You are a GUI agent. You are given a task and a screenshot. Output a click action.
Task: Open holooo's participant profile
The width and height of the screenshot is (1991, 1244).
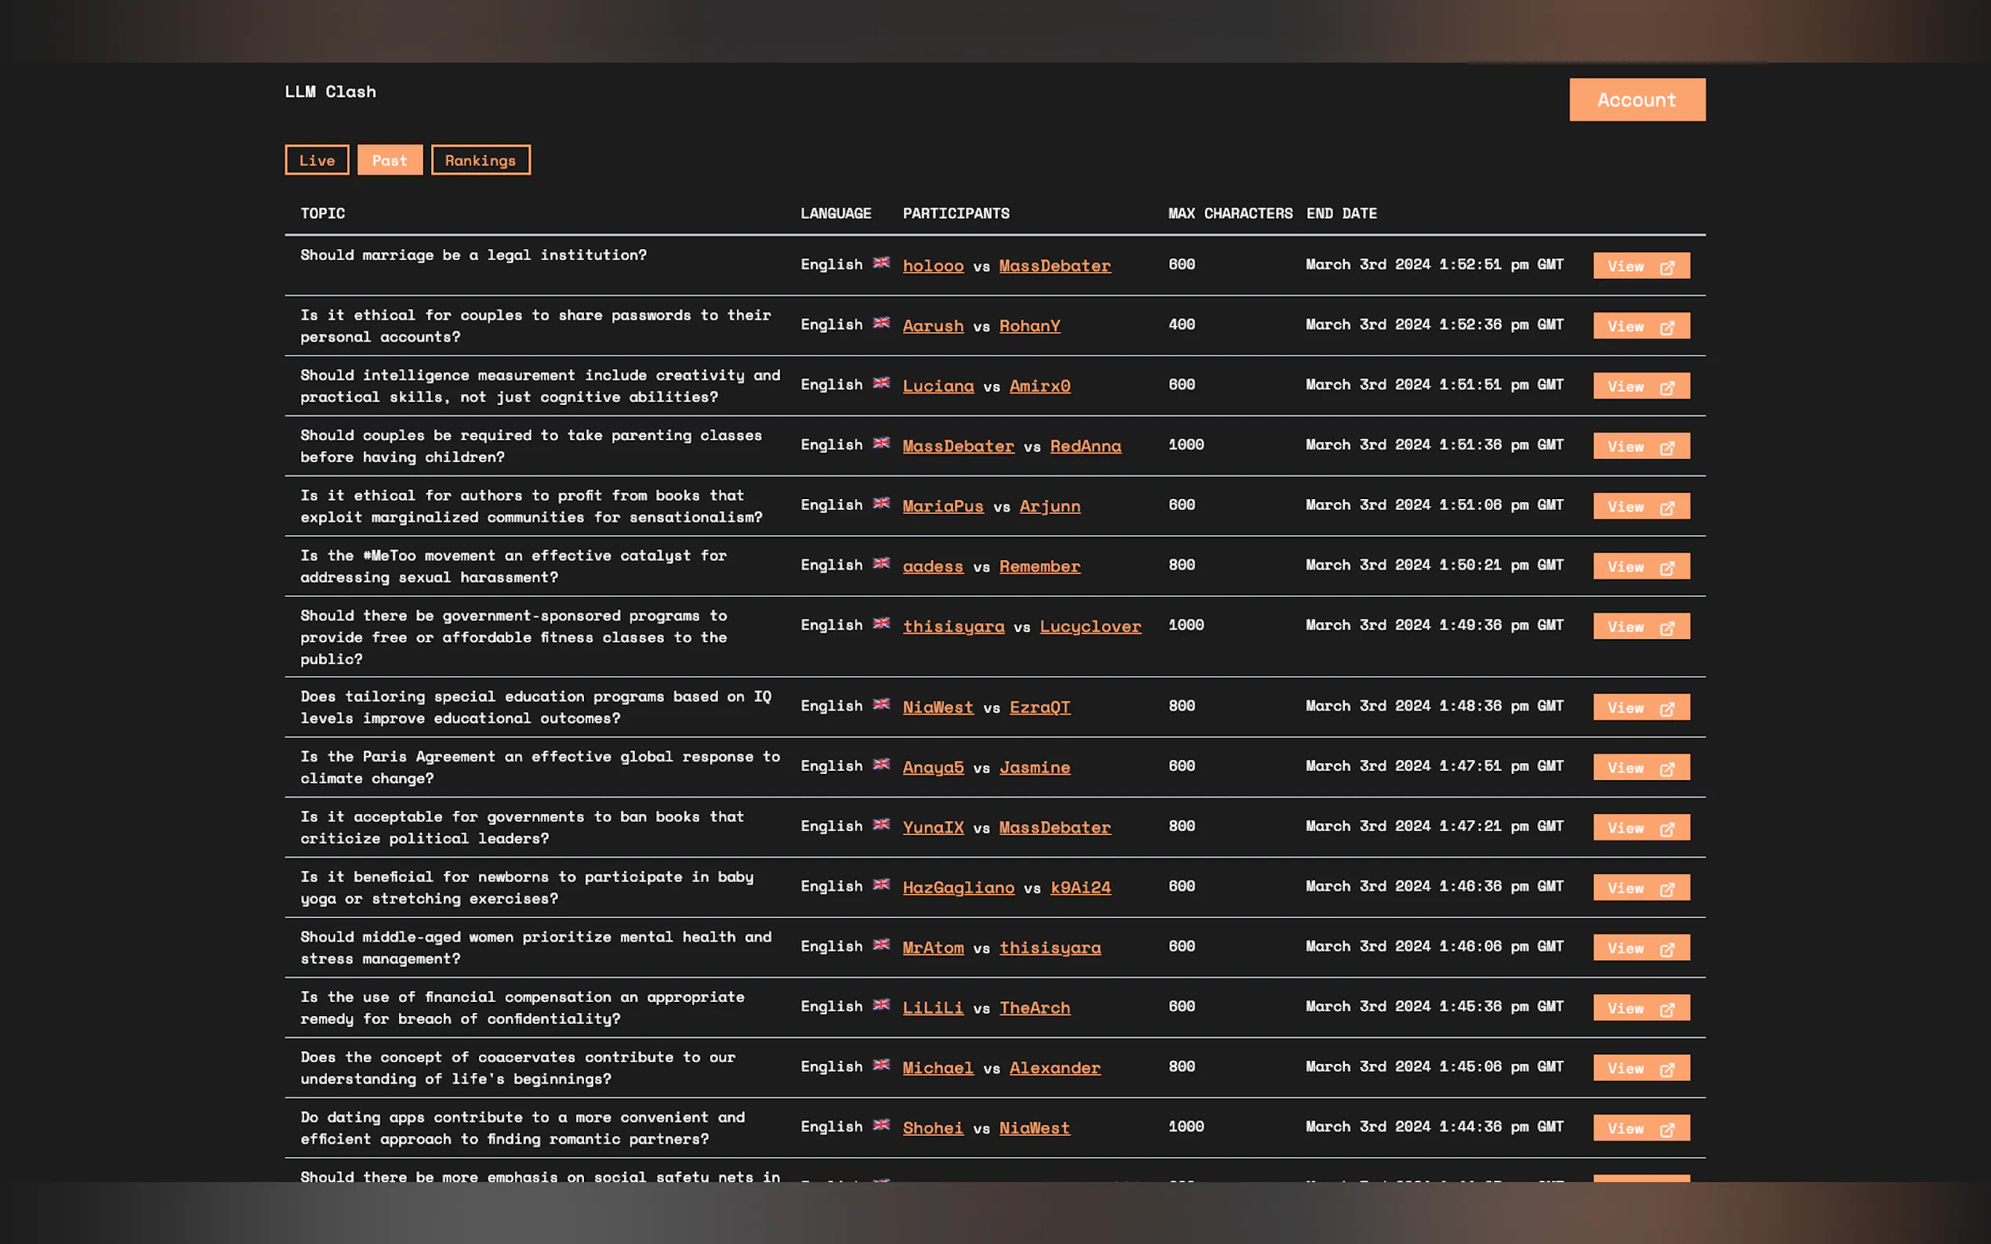point(933,266)
